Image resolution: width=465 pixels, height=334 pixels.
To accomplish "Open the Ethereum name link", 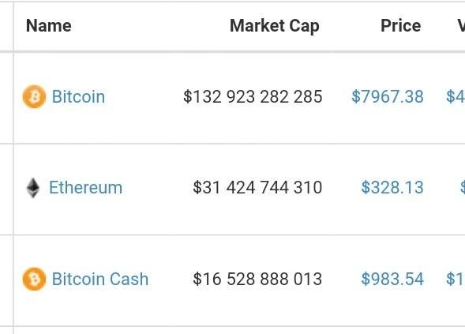I will [86, 188].
